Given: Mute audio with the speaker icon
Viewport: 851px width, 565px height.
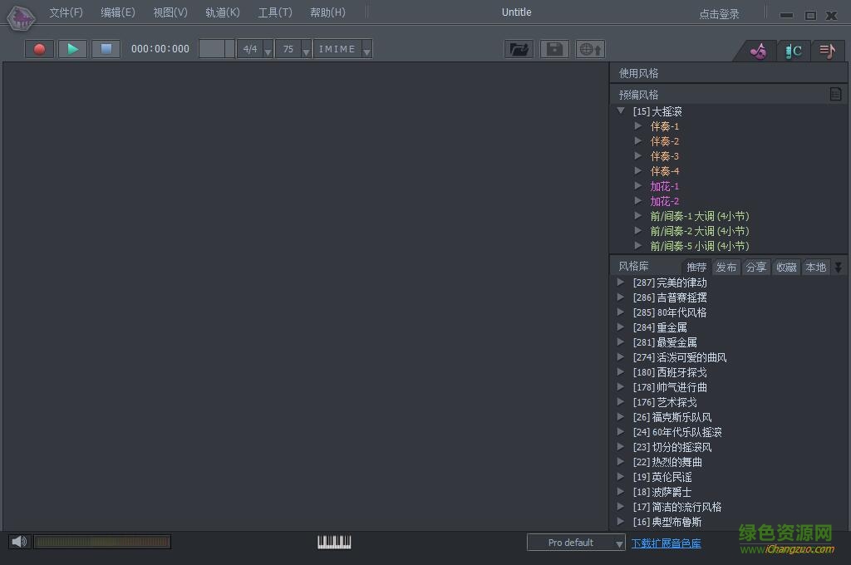Looking at the screenshot, I should coord(18,541).
